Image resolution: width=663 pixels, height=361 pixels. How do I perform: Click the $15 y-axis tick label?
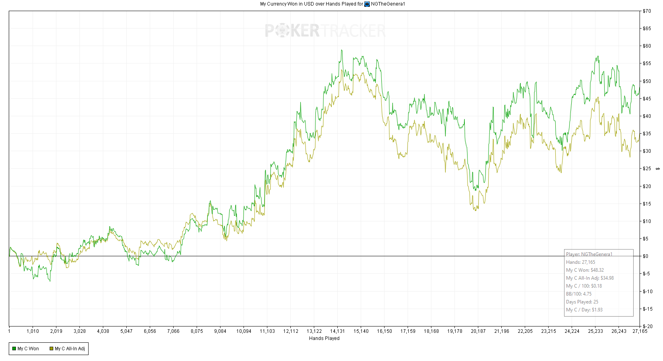point(647,204)
